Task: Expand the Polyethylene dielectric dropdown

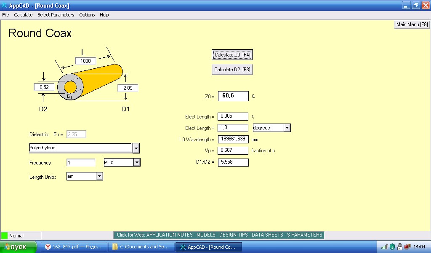Action: [136, 148]
